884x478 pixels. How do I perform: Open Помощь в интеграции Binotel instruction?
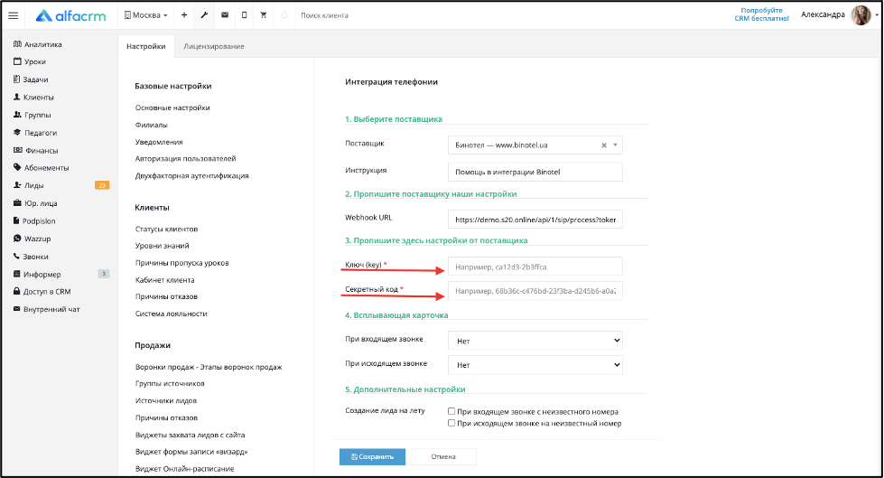[535, 172]
